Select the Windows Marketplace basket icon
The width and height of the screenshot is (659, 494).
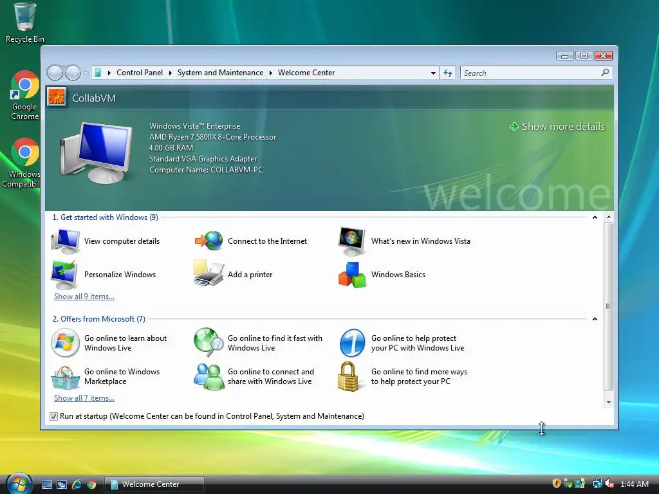(65, 377)
